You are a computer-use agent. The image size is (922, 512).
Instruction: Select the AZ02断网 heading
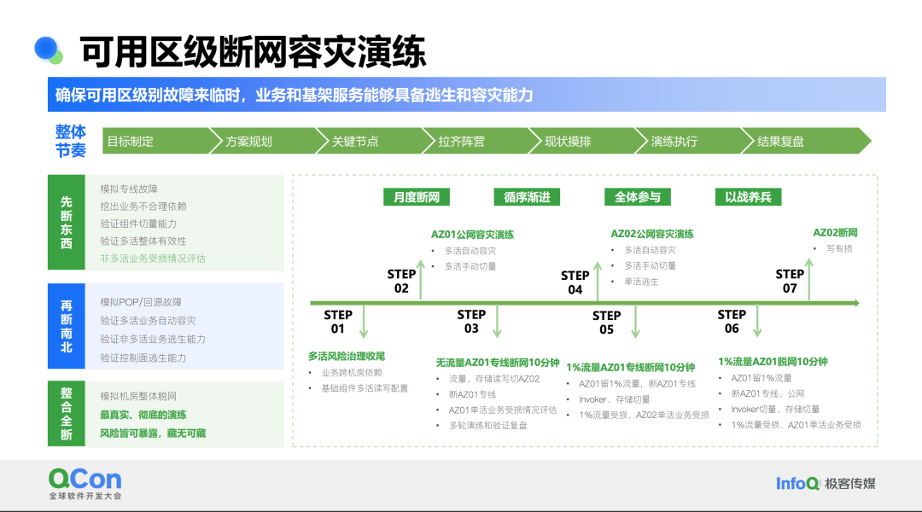click(x=835, y=233)
